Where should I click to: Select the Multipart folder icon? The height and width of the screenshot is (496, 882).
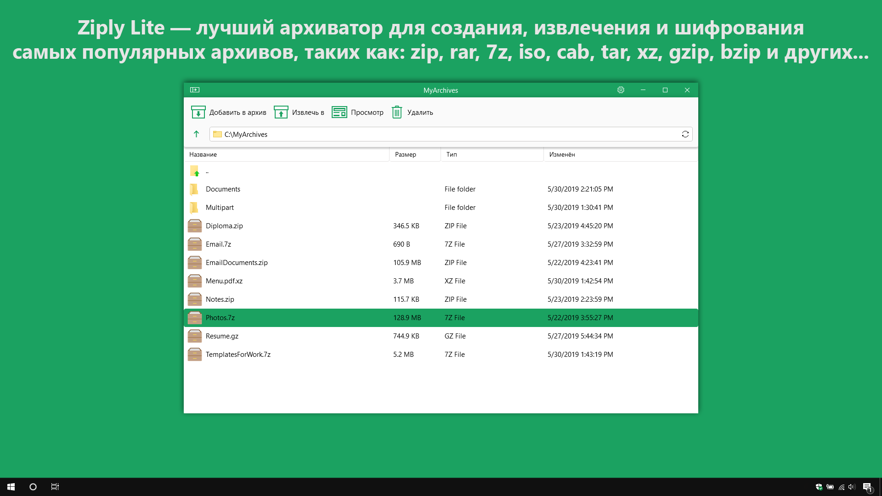coord(194,208)
